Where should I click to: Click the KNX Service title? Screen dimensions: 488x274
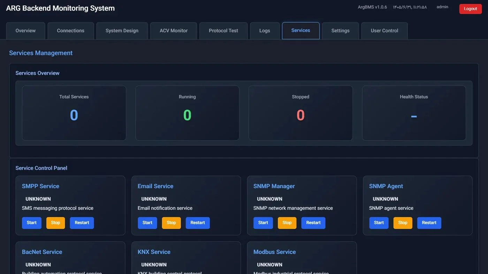coord(154,252)
